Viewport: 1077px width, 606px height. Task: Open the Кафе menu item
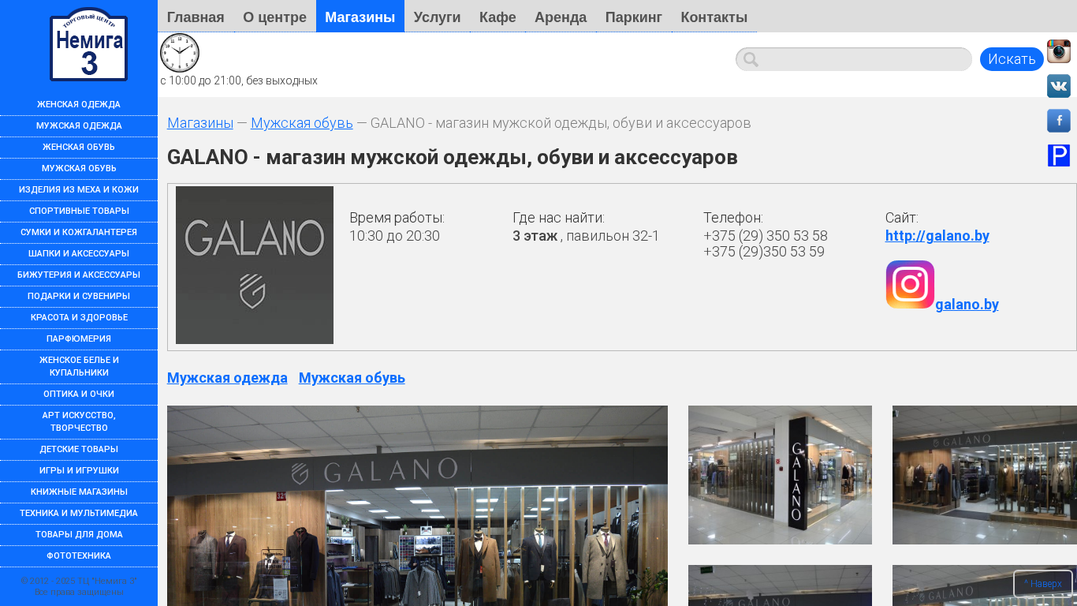(498, 17)
